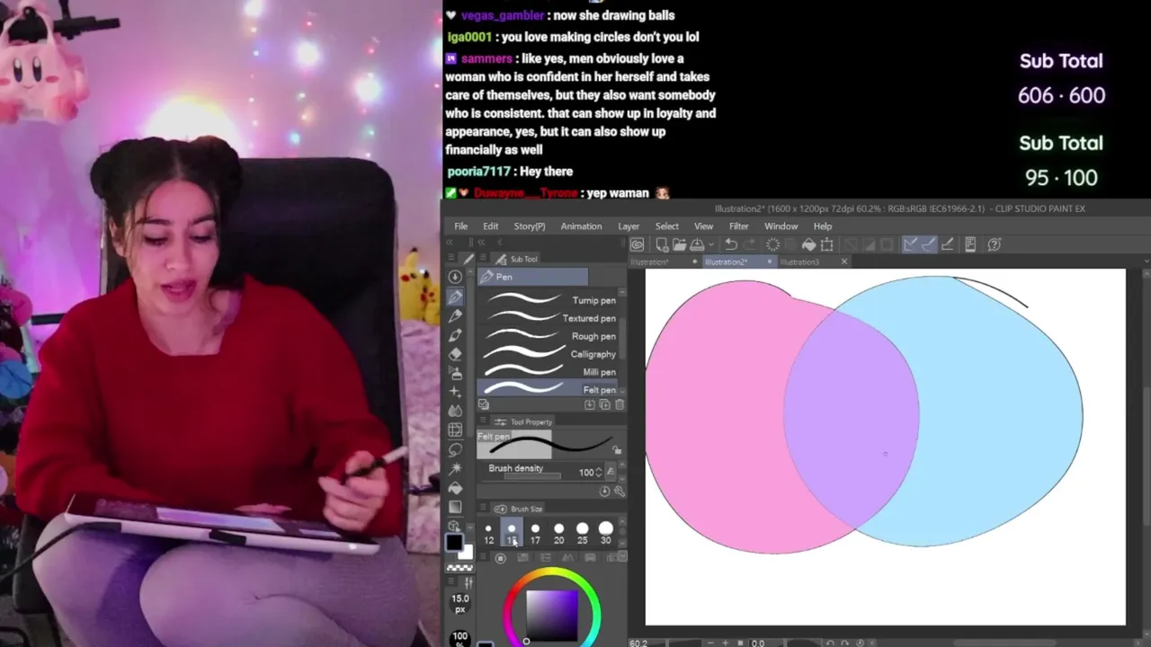
Task: Open the Layer menu
Action: coord(629,226)
